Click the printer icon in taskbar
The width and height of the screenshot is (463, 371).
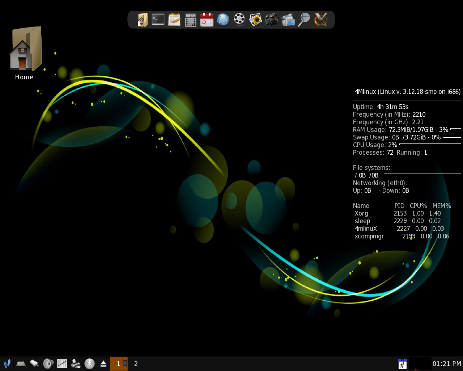(76, 363)
